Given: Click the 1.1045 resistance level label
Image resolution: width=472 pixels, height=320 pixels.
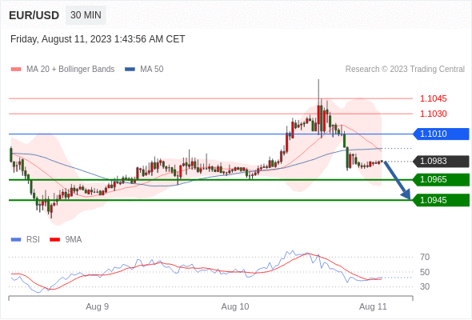Looking at the screenshot, I should point(433,98).
